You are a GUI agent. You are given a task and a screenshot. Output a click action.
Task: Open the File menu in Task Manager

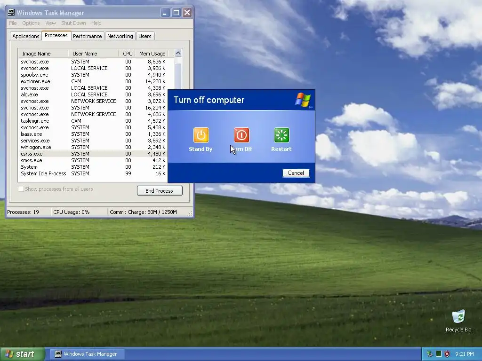tap(13, 23)
